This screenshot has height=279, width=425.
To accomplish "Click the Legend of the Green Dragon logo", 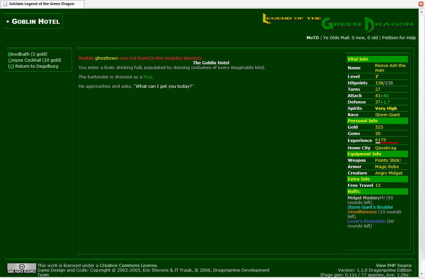I will (338, 23).
